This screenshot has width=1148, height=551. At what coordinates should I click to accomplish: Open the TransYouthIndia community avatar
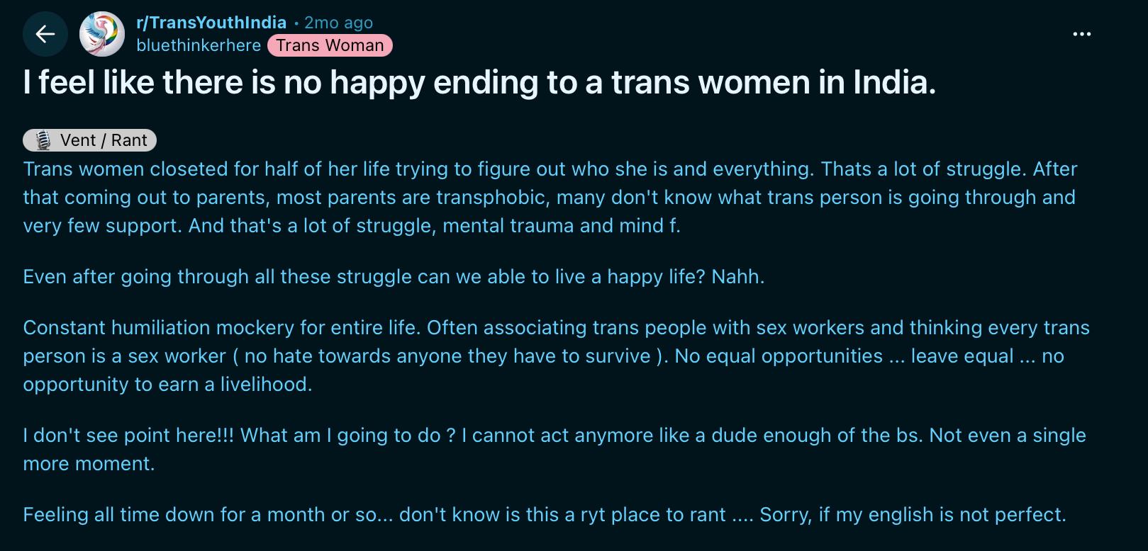tap(102, 34)
